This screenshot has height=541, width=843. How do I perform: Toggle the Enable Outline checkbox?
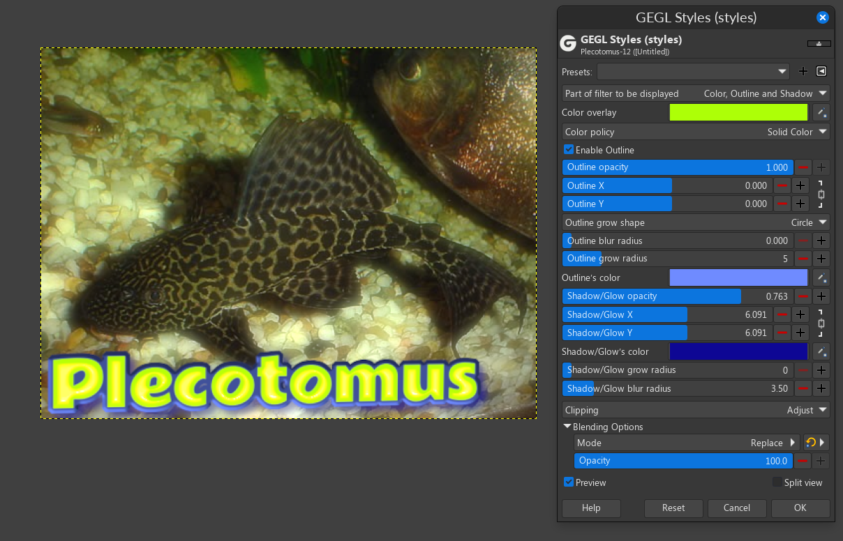coord(569,150)
